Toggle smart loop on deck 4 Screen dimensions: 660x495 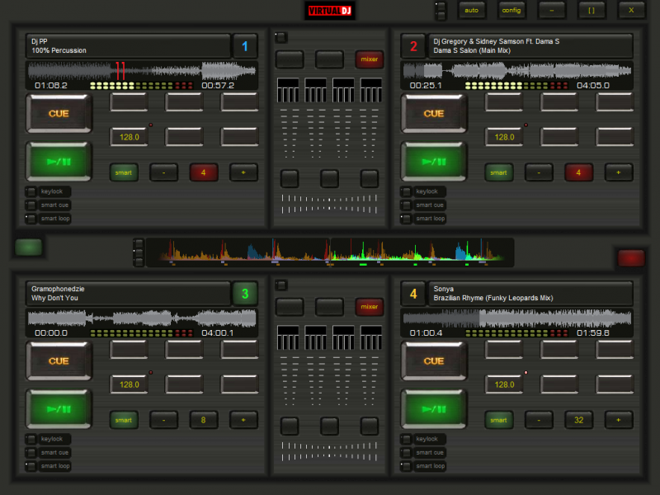(423, 466)
